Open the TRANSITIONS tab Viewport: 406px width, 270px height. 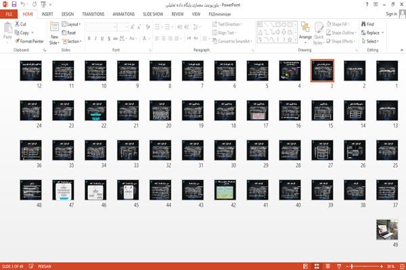[93, 14]
